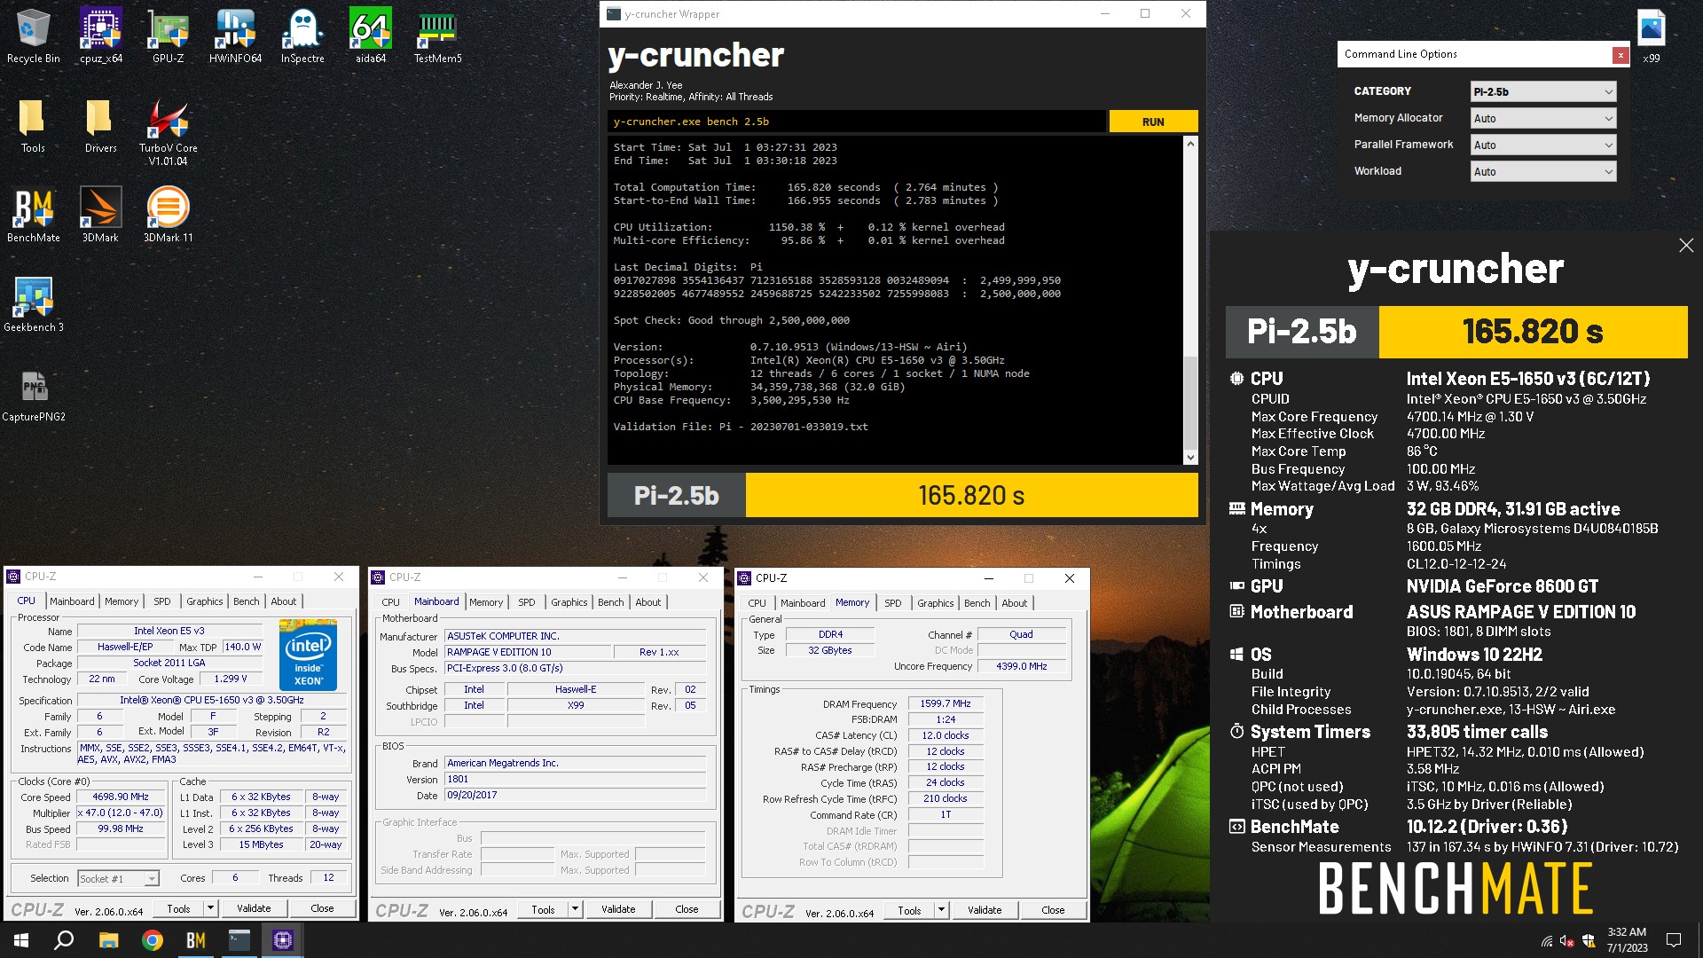Open the notification center icon

1674,940
